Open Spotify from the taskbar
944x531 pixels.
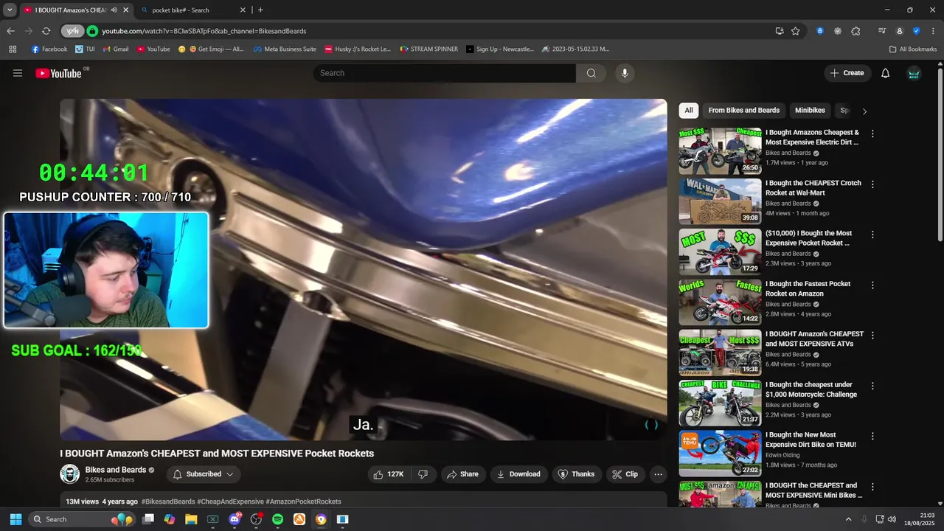pyautogui.click(x=277, y=519)
